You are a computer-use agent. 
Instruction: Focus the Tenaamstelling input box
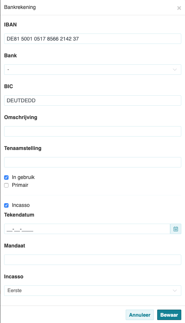click(93, 162)
